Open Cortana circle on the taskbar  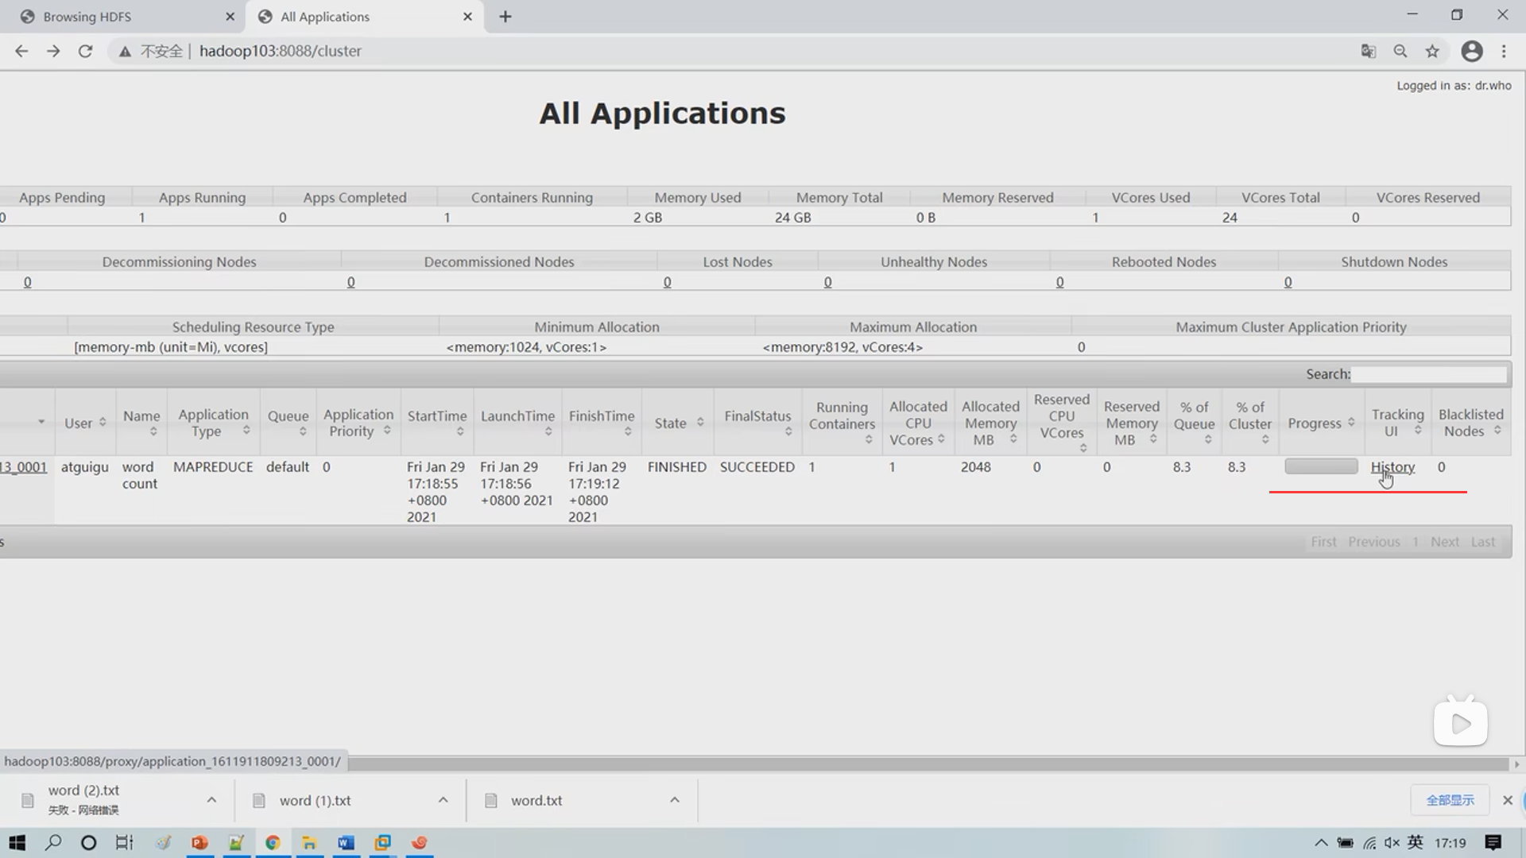click(89, 843)
